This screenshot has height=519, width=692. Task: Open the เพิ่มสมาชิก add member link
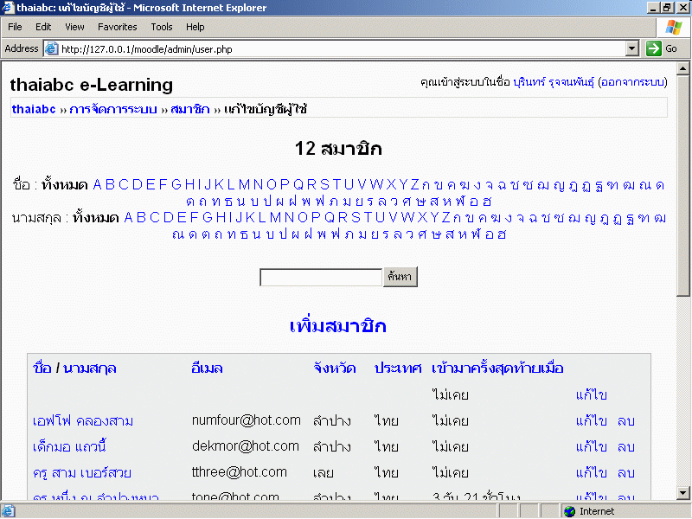337,326
